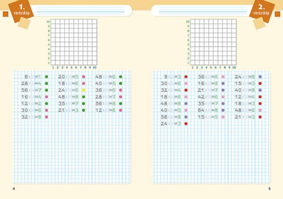This screenshot has height=199, width=283.
Task: Select the pink dot beside 20 : = 5
Action: coord(84,77)
